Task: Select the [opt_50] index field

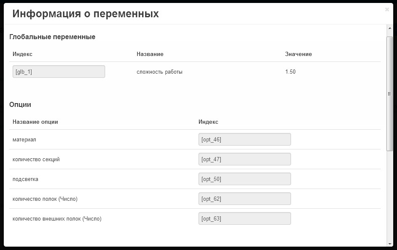Action: coord(245,179)
